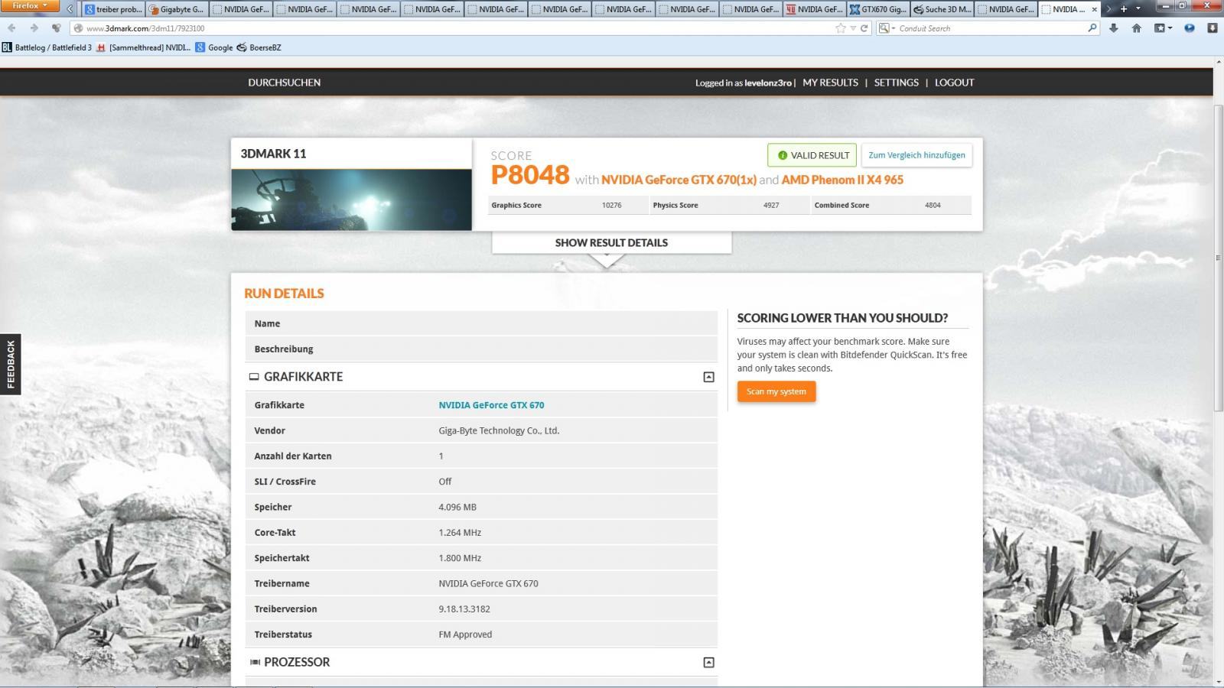Select the Physics Score value 4927
Screen dimensions: 1224x688
(771, 205)
